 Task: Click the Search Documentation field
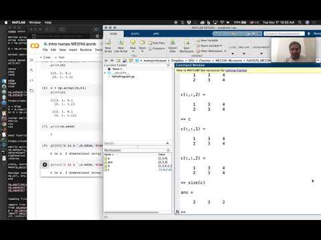pos(284,33)
